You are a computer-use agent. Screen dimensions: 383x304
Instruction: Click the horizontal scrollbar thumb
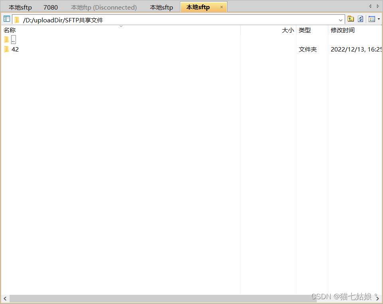pos(163,298)
